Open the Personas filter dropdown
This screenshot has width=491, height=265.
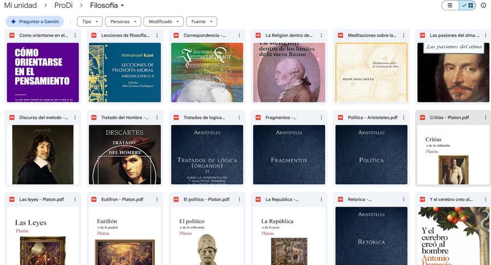[123, 22]
